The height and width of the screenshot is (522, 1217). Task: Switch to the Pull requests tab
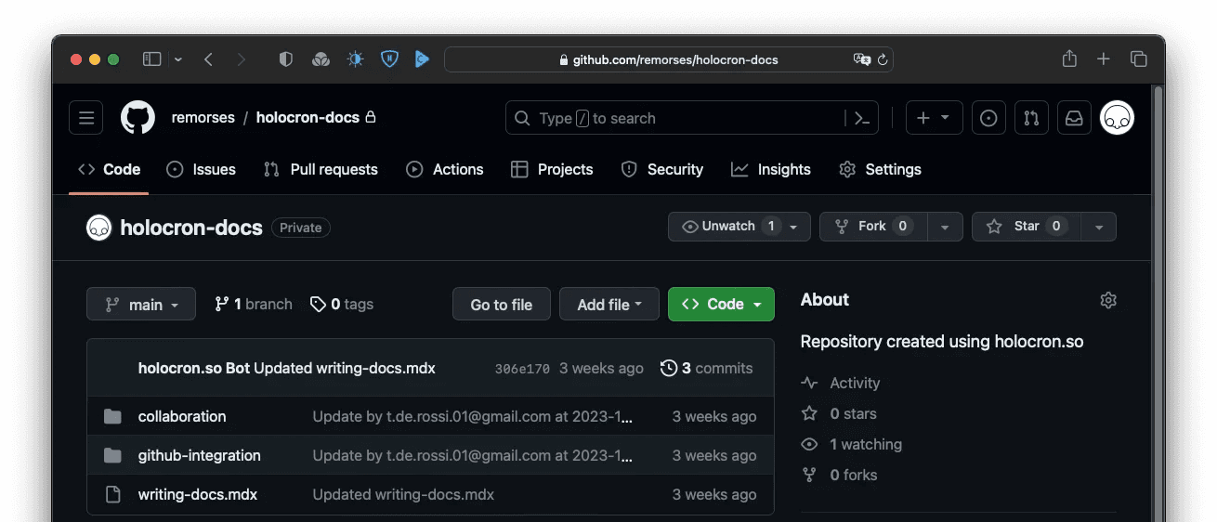321,169
